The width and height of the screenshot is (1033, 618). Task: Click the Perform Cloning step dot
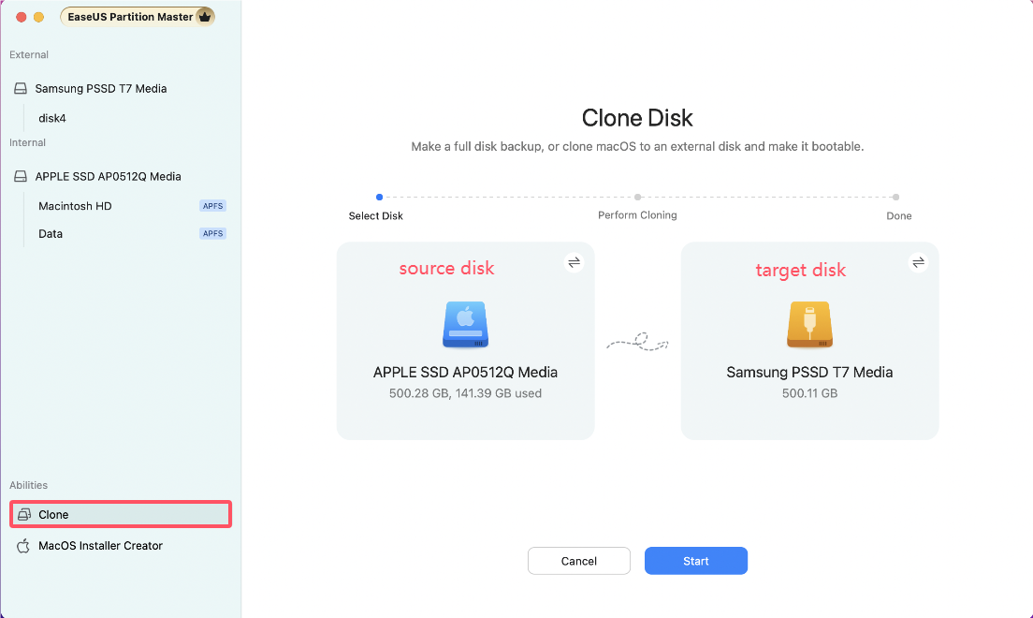(637, 198)
